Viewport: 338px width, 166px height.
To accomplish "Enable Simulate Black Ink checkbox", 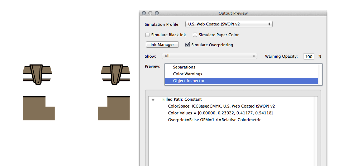I will [x=147, y=35].
